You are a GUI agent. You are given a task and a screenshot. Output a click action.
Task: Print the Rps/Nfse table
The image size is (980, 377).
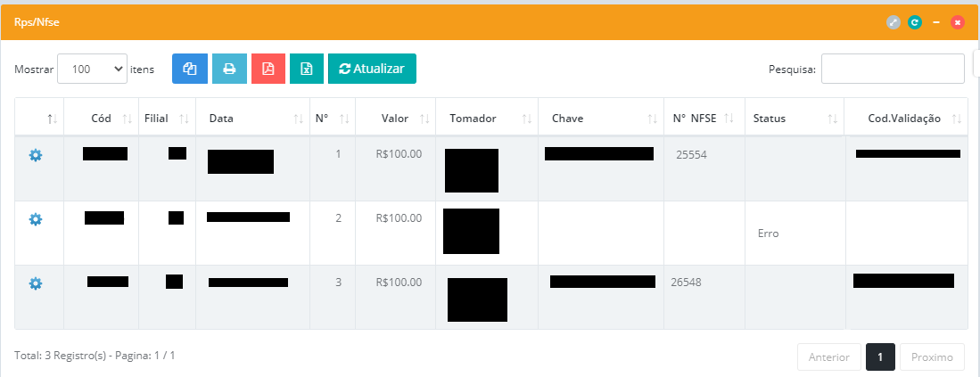pyautogui.click(x=229, y=69)
